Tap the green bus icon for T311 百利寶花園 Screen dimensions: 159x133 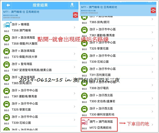point(84,70)
